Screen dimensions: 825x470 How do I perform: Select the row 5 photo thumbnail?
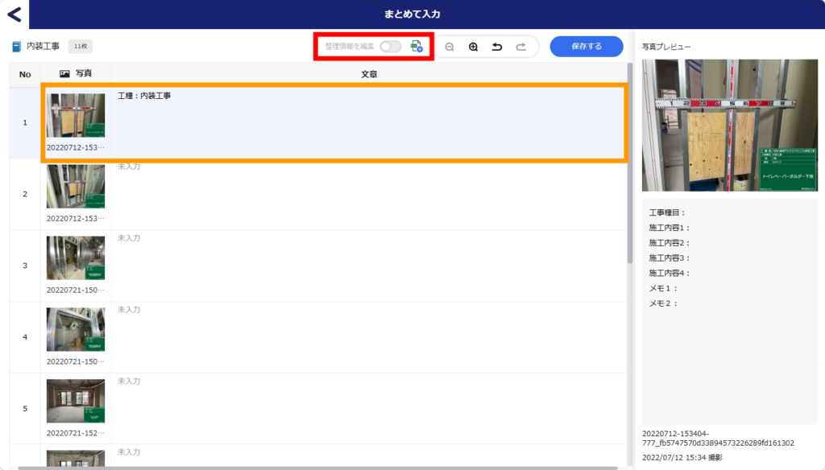(x=76, y=401)
